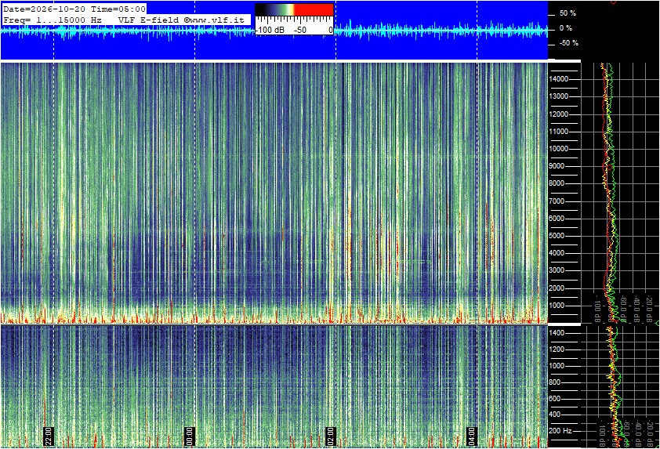Click the 0 % amplitude label

click(566, 28)
